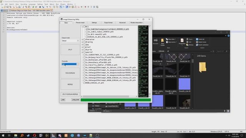The image size is (246, 138).
Task: Click the Notepad++ Open file toolbar icon
Action: pos(5,7)
